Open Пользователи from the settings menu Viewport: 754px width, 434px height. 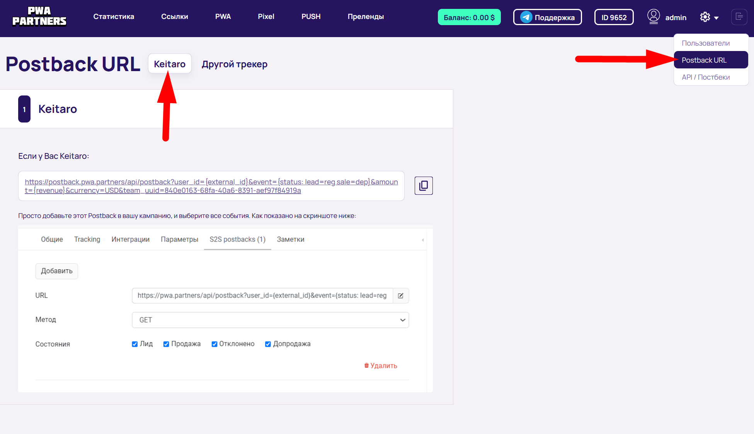click(705, 43)
